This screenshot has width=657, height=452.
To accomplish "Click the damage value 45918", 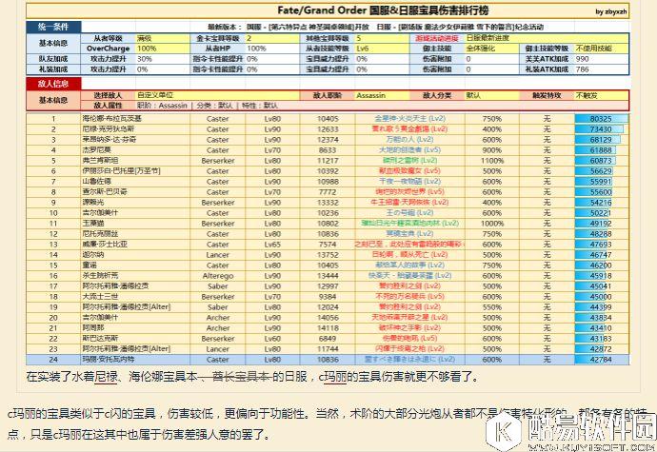I will (601, 276).
